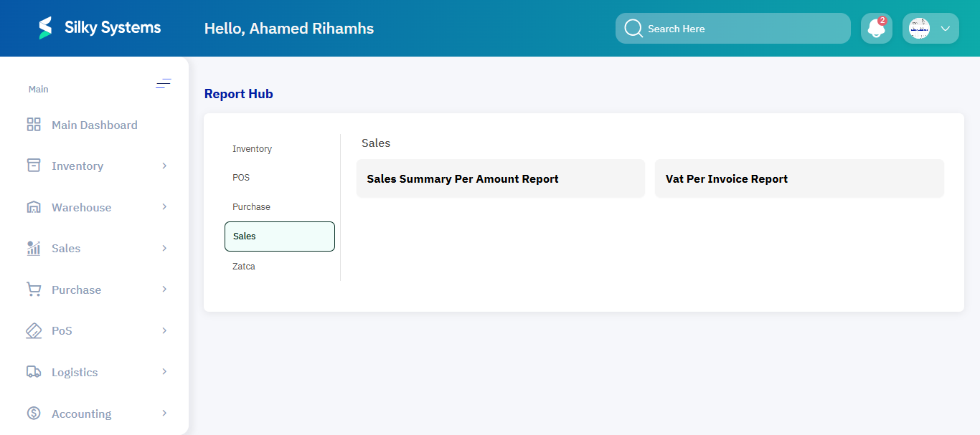Open the Warehouse icon in the sidebar
This screenshot has height=435, width=980.
click(x=33, y=206)
